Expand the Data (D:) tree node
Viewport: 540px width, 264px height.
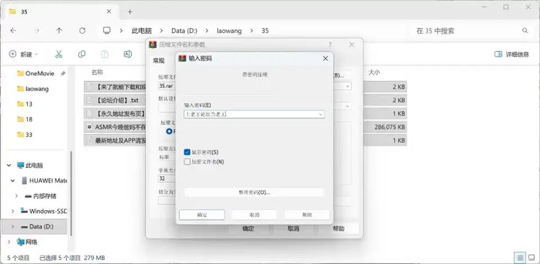(x=13, y=226)
